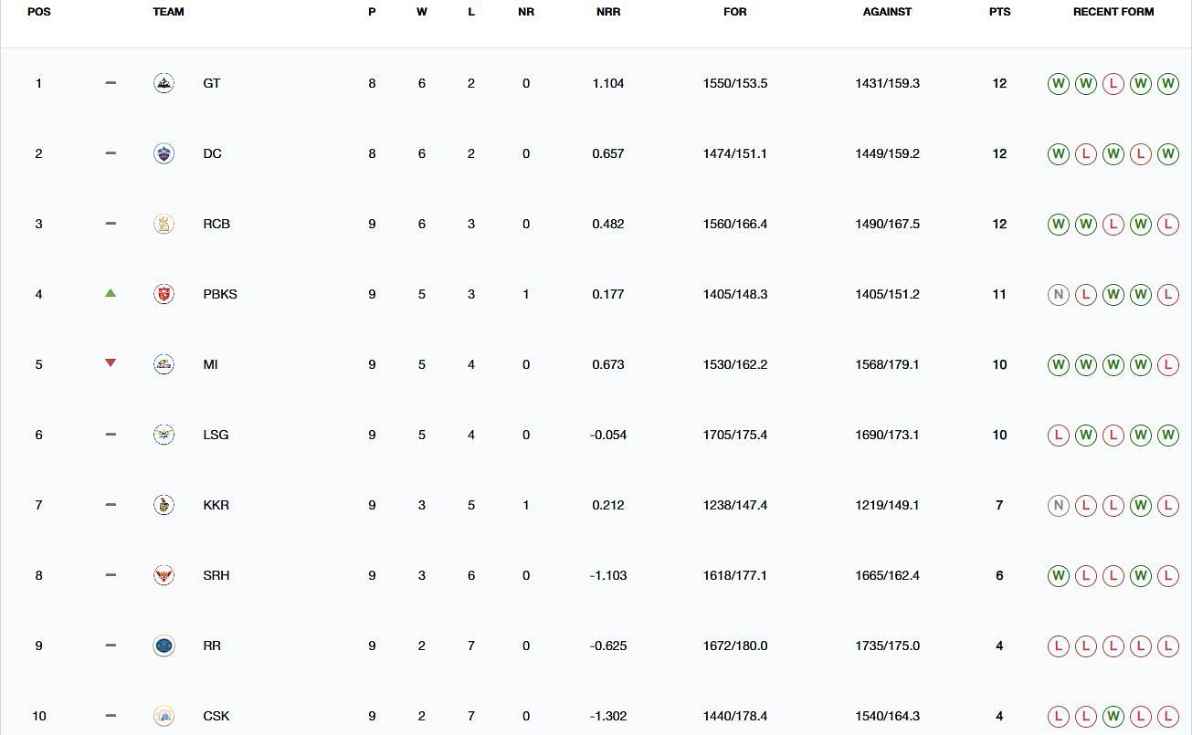Sort by the PTS column header

click(x=999, y=12)
